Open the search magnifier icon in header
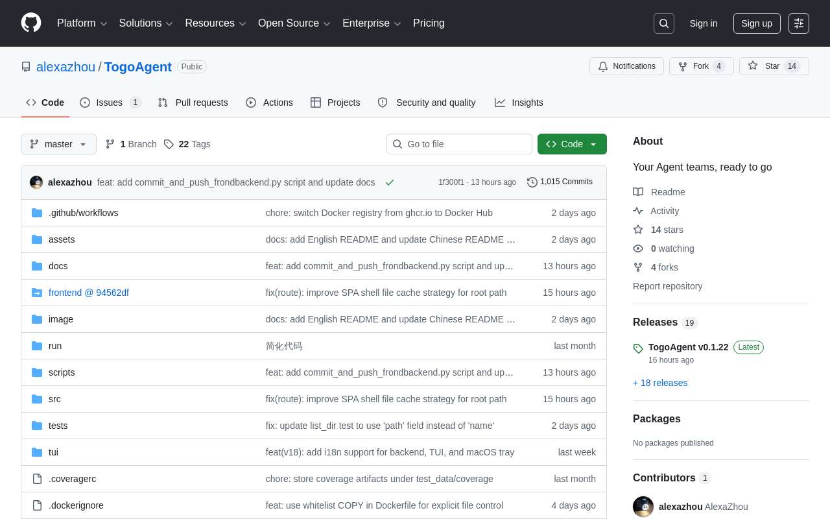Viewport: 830px width, 519px height. [663, 23]
